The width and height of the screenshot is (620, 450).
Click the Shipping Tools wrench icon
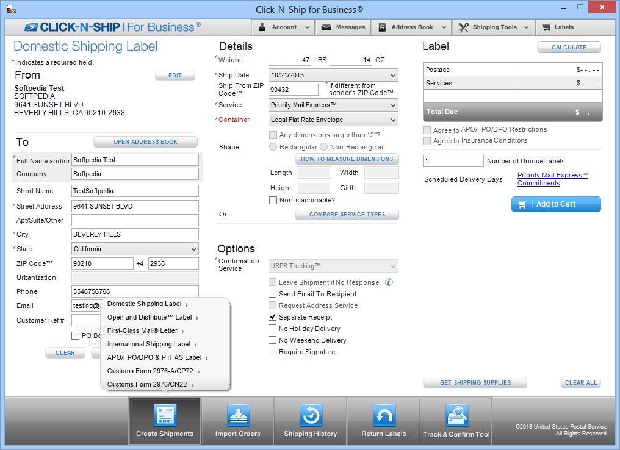click(463, 27)
